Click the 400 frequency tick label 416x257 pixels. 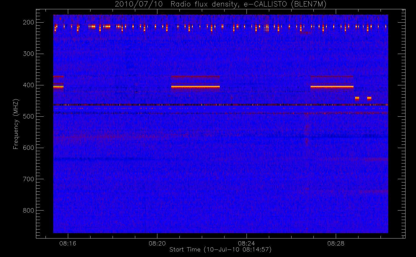coord(29,85)
